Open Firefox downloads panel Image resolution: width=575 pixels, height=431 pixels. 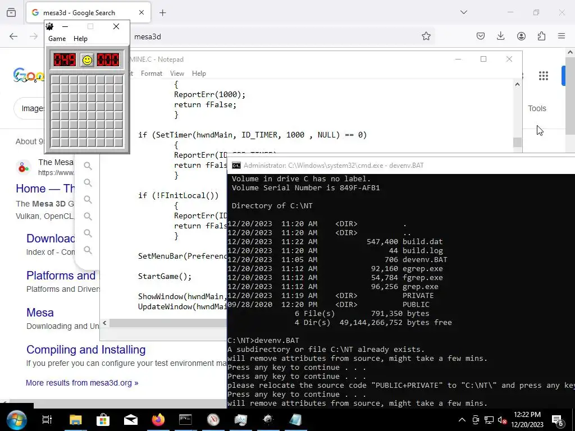pyautogui.click(x=500, y=36)
